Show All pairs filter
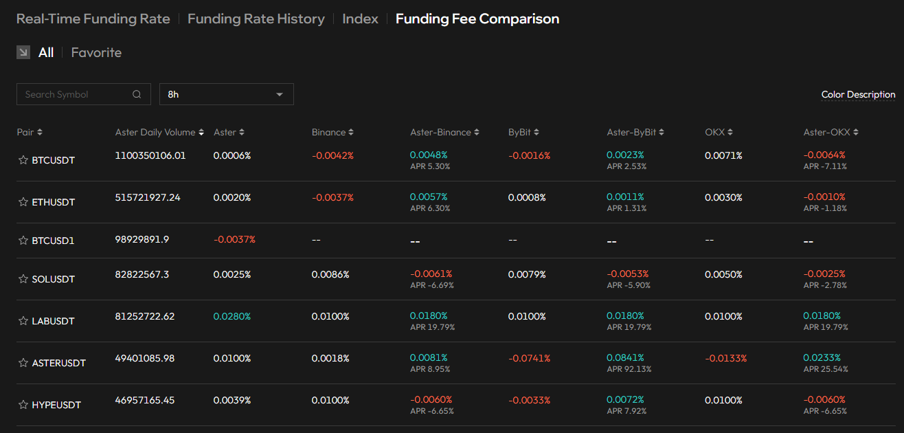 [46, 52]
